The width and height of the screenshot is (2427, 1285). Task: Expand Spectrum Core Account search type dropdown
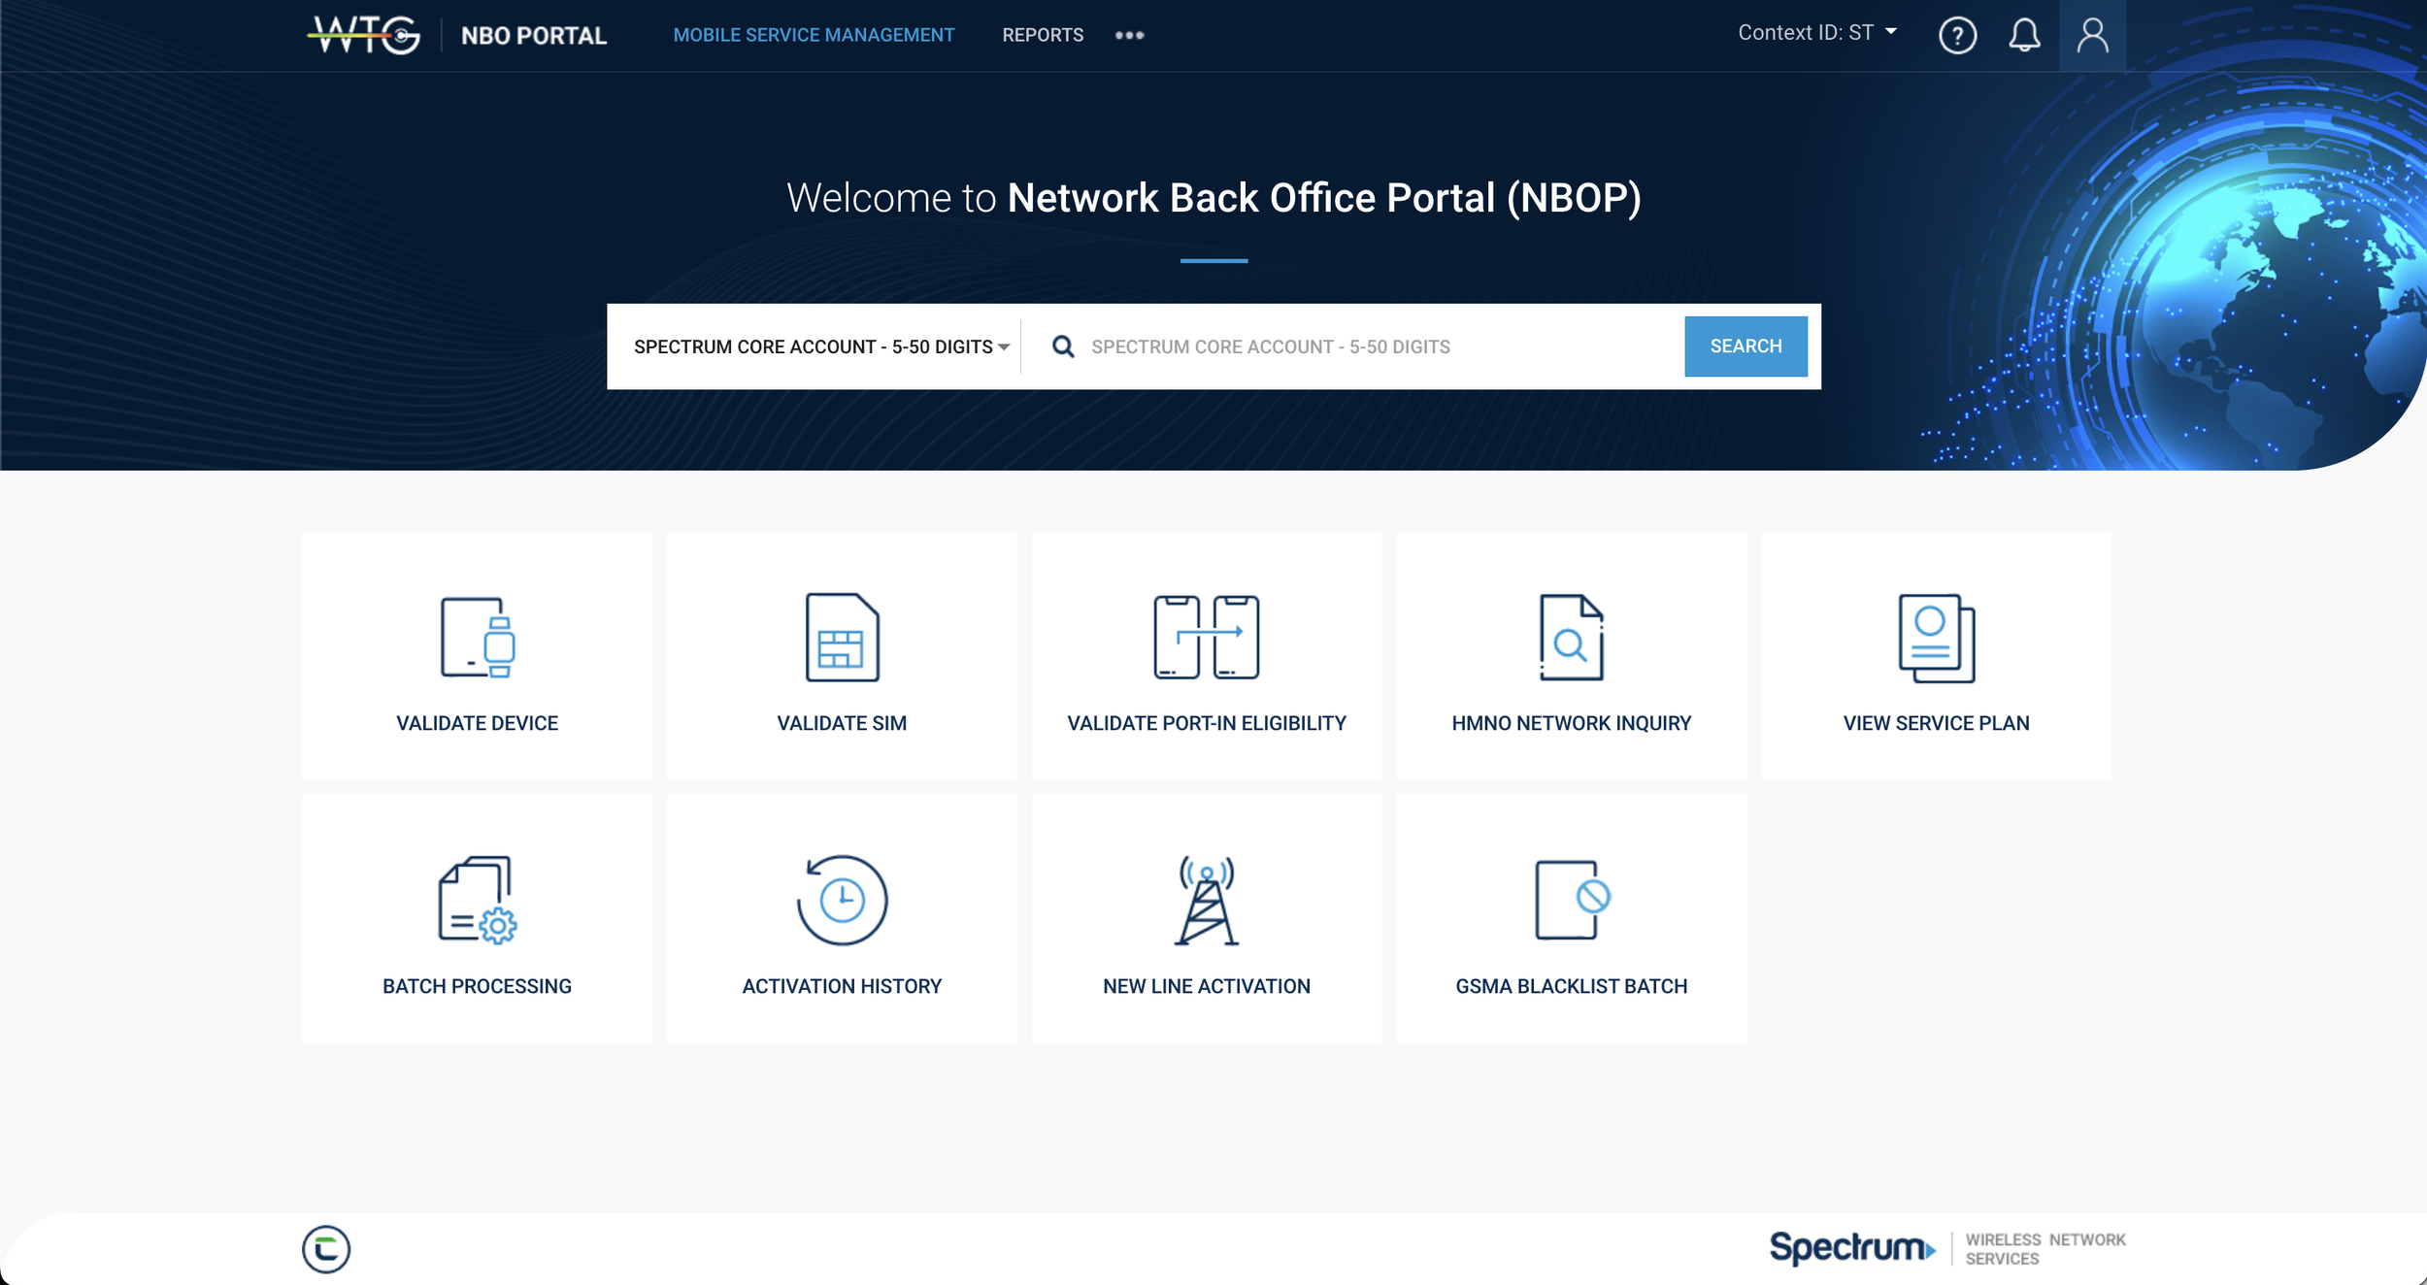(x=820, y=346)
